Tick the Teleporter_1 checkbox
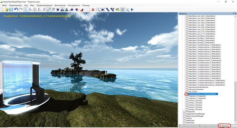The height and width of the screenshot is (128, 237). [x=187, y=99]
